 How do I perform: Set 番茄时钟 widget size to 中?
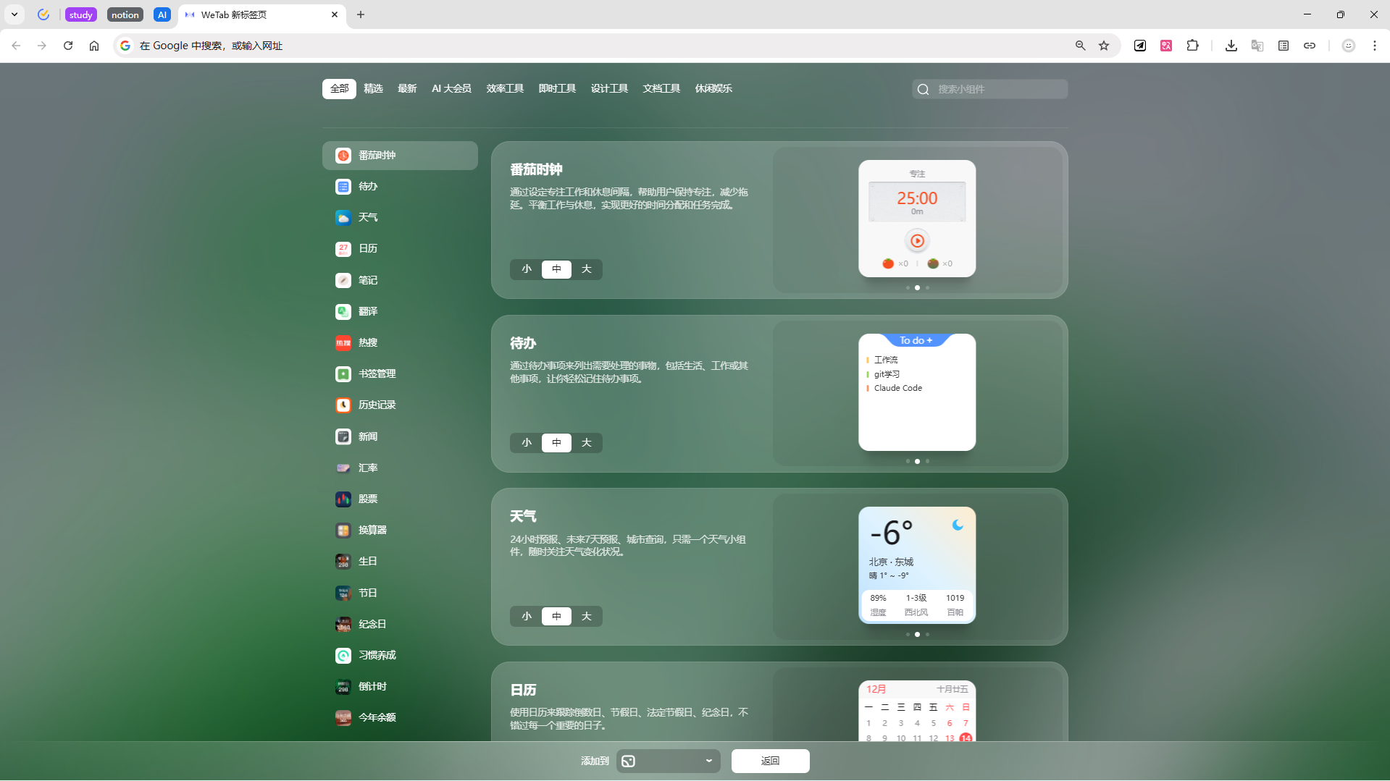click(x=556, y=269)
